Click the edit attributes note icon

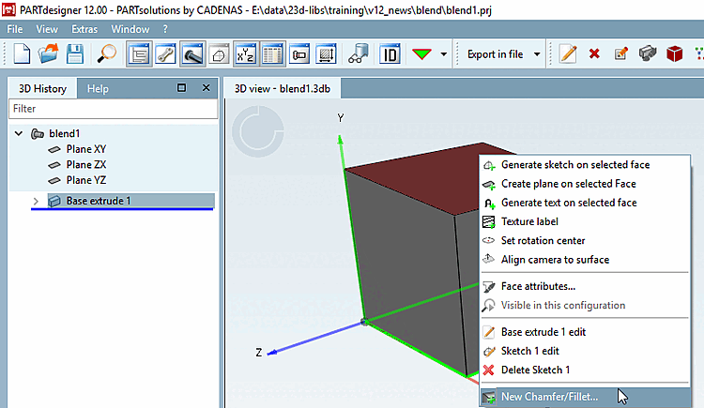621,54
